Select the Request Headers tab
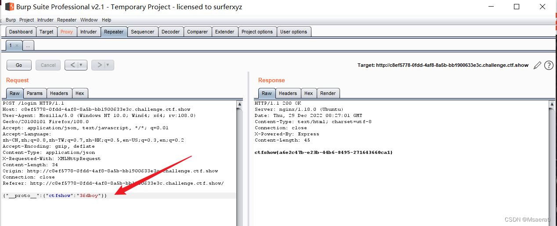The height and width of the screenshot is (226, 557). pyautogui.click(x=59, y=93)
